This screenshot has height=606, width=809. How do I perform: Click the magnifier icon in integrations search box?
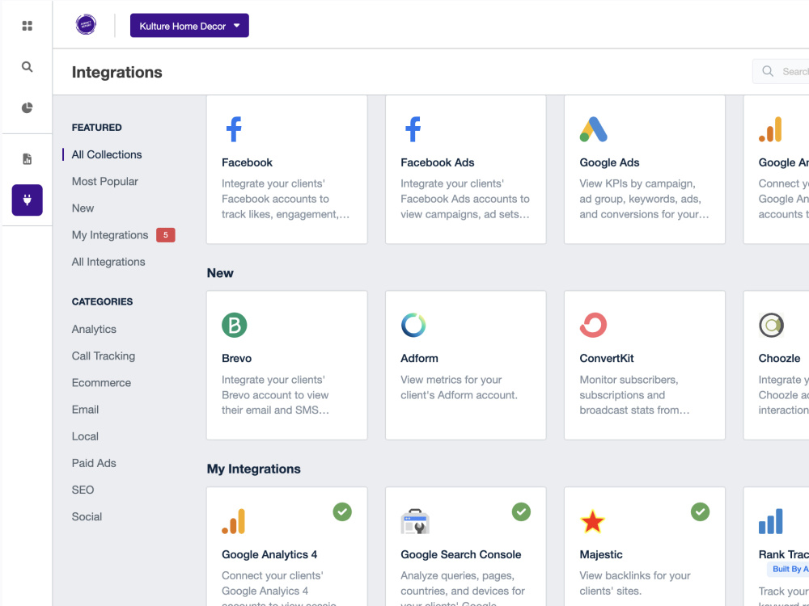tap(768, 71)
